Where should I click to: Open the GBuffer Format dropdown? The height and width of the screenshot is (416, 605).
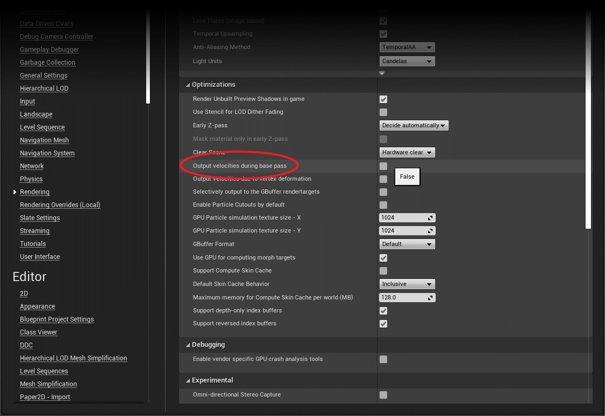click(x=407, y=244)
